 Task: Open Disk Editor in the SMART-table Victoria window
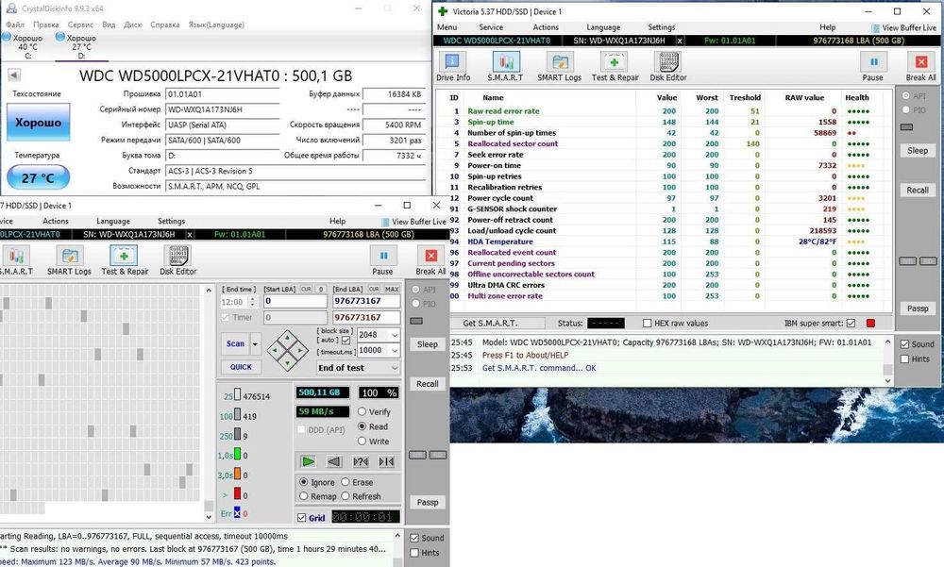[x=667, y=66]
